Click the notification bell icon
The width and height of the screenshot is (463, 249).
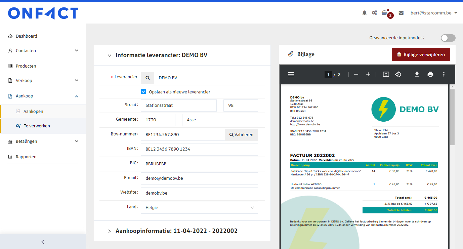tap(364, 13)
